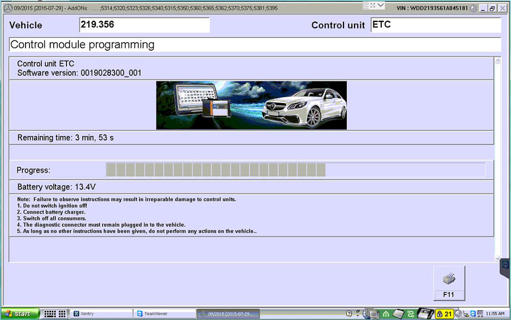Click the TeamViewer toolbar grip dots

point(366,5)
